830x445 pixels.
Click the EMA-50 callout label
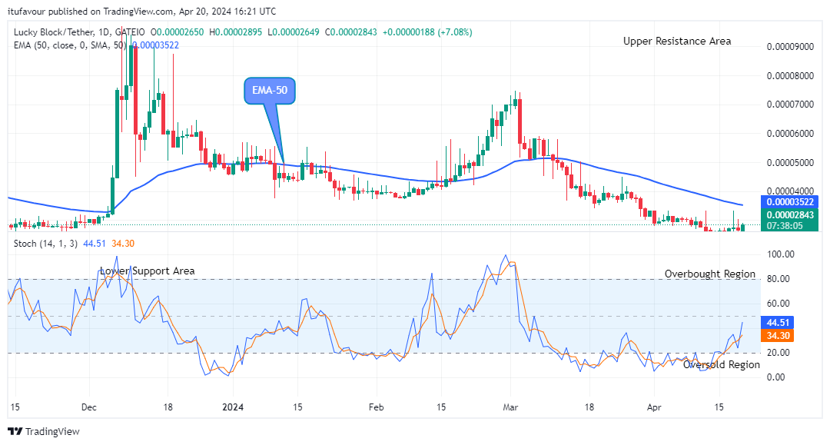pyautogui.click(x=270, y=91)
